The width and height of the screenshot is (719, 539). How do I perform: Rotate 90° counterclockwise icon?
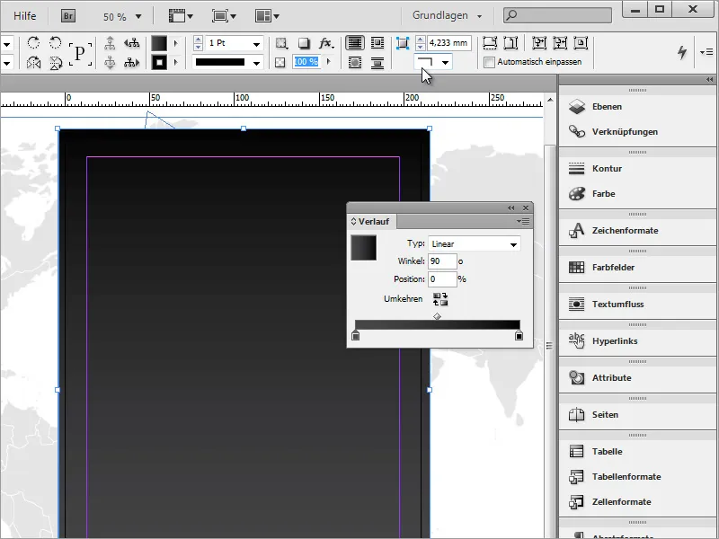click(56, 43)
